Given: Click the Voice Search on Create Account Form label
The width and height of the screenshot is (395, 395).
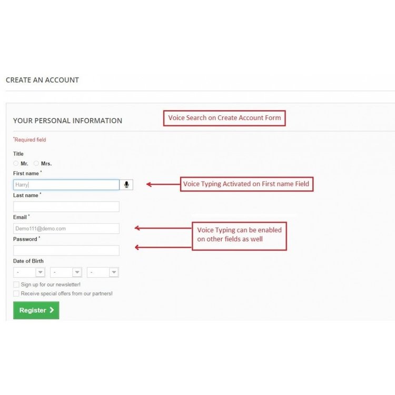Looking at the screenshot, I should click(224, 118).
